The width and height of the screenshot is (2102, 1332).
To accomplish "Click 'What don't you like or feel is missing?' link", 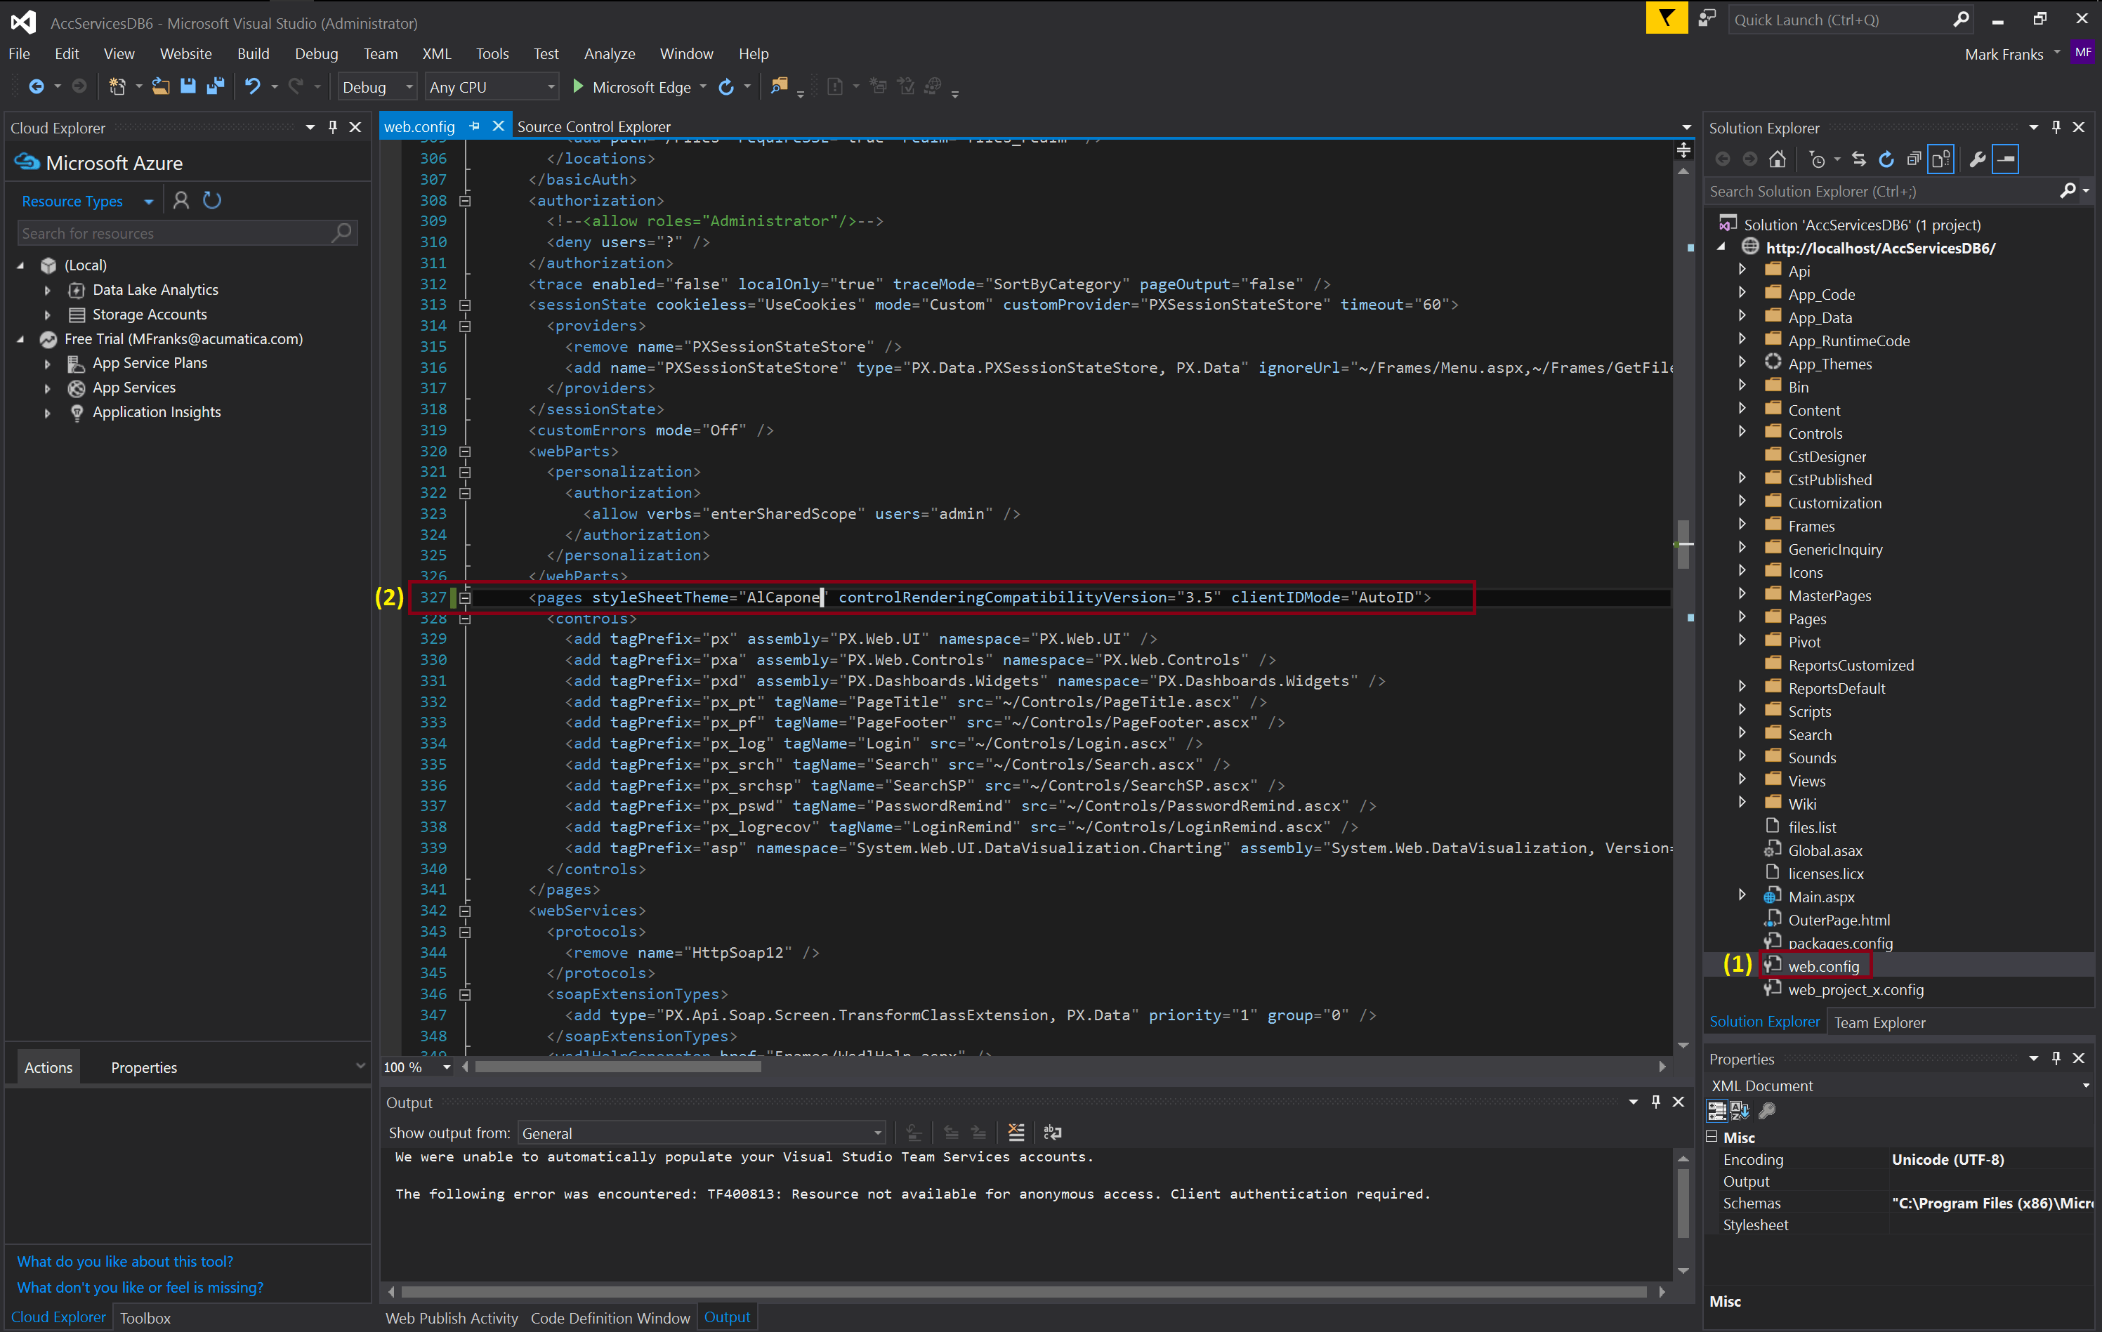I will (140, 1288).
